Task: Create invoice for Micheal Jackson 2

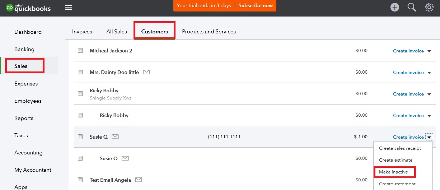Action: point(408,51)
